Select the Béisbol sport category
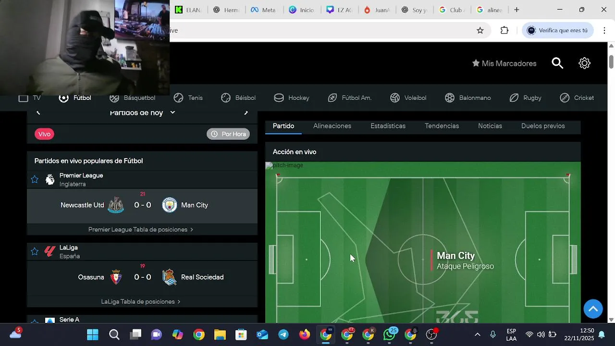Viewport: 615px width, 346px height. [238, 98]
